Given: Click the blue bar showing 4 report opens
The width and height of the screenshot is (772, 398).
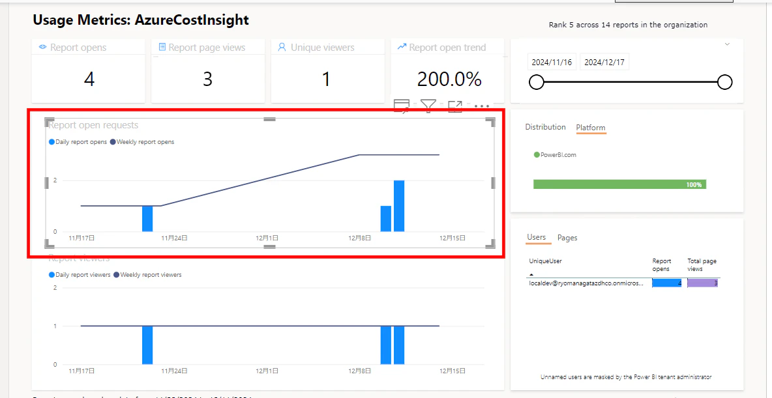Looking at the screenshot, I should [666, 283].
